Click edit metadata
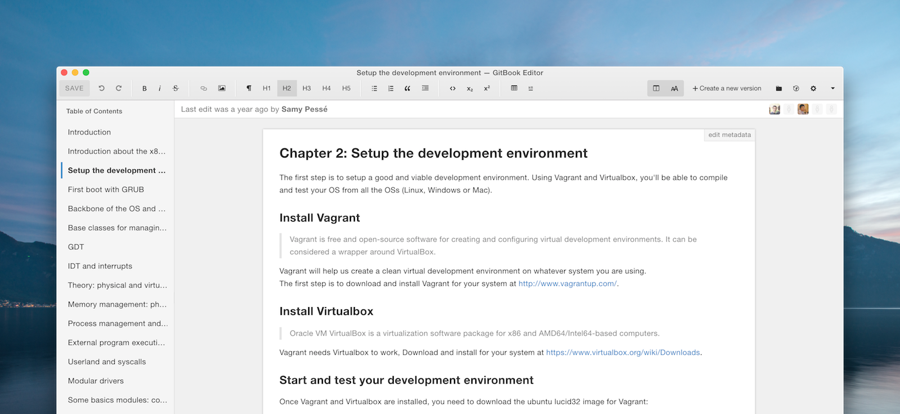The height and width of the screenshot is (414, 900). pyautogui.click(x=730, y=135)
